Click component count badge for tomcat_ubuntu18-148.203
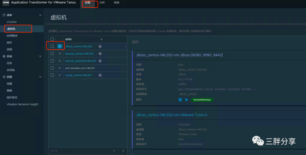 100,61
